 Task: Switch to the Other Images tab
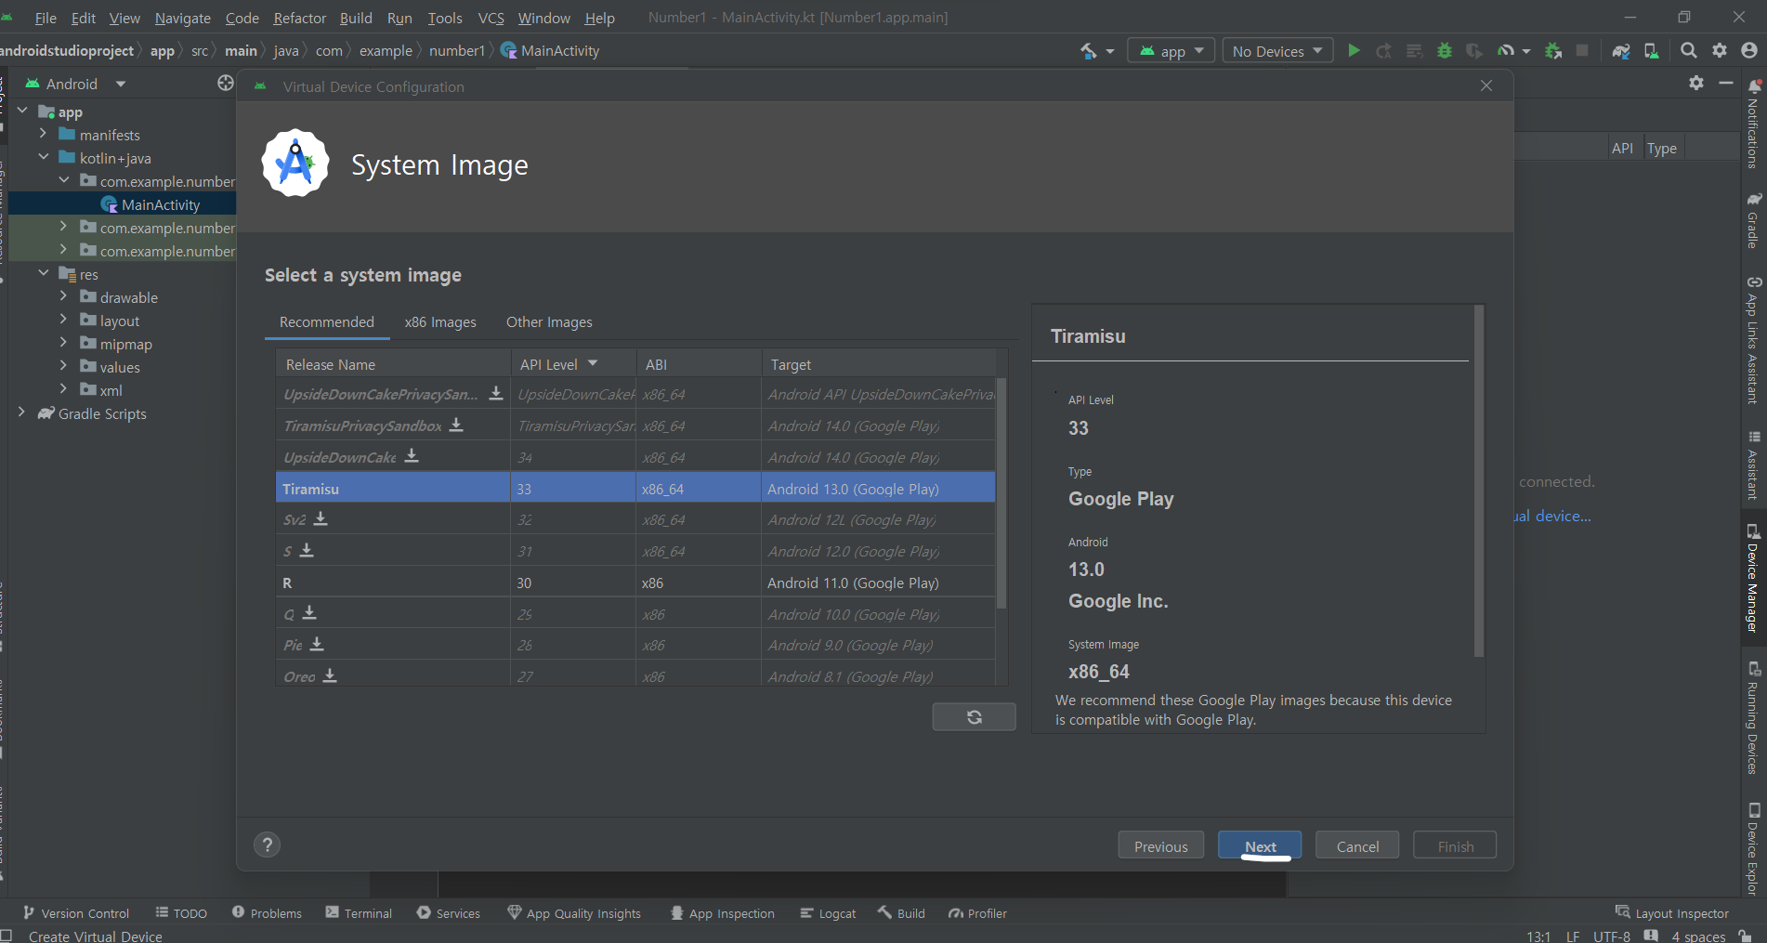(x=549, y=321)
